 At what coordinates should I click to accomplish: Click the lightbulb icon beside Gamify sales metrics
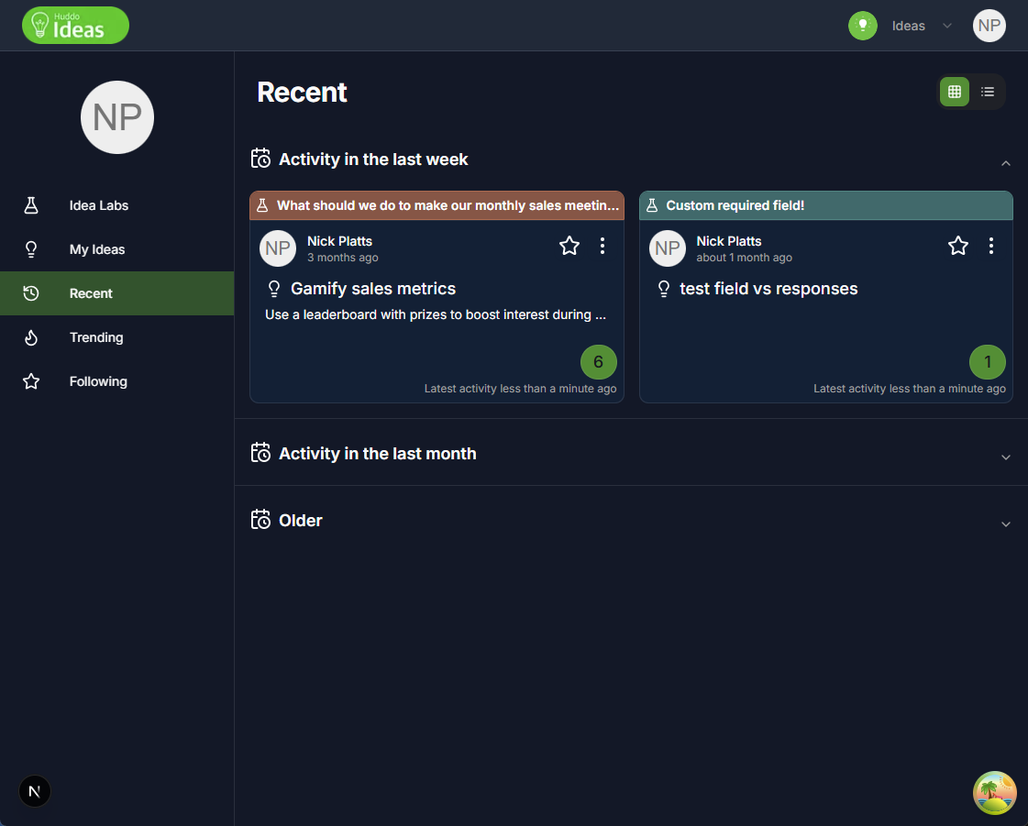pyautogui.click(x=274, y=289)
